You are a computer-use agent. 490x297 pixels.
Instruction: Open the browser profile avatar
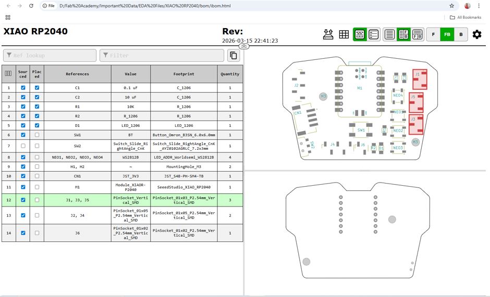click(468, 6)
